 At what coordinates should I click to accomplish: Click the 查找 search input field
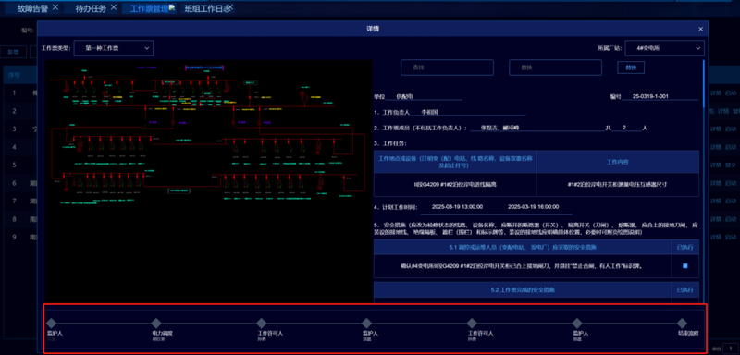pyautogui.click(x=447, y=67)
